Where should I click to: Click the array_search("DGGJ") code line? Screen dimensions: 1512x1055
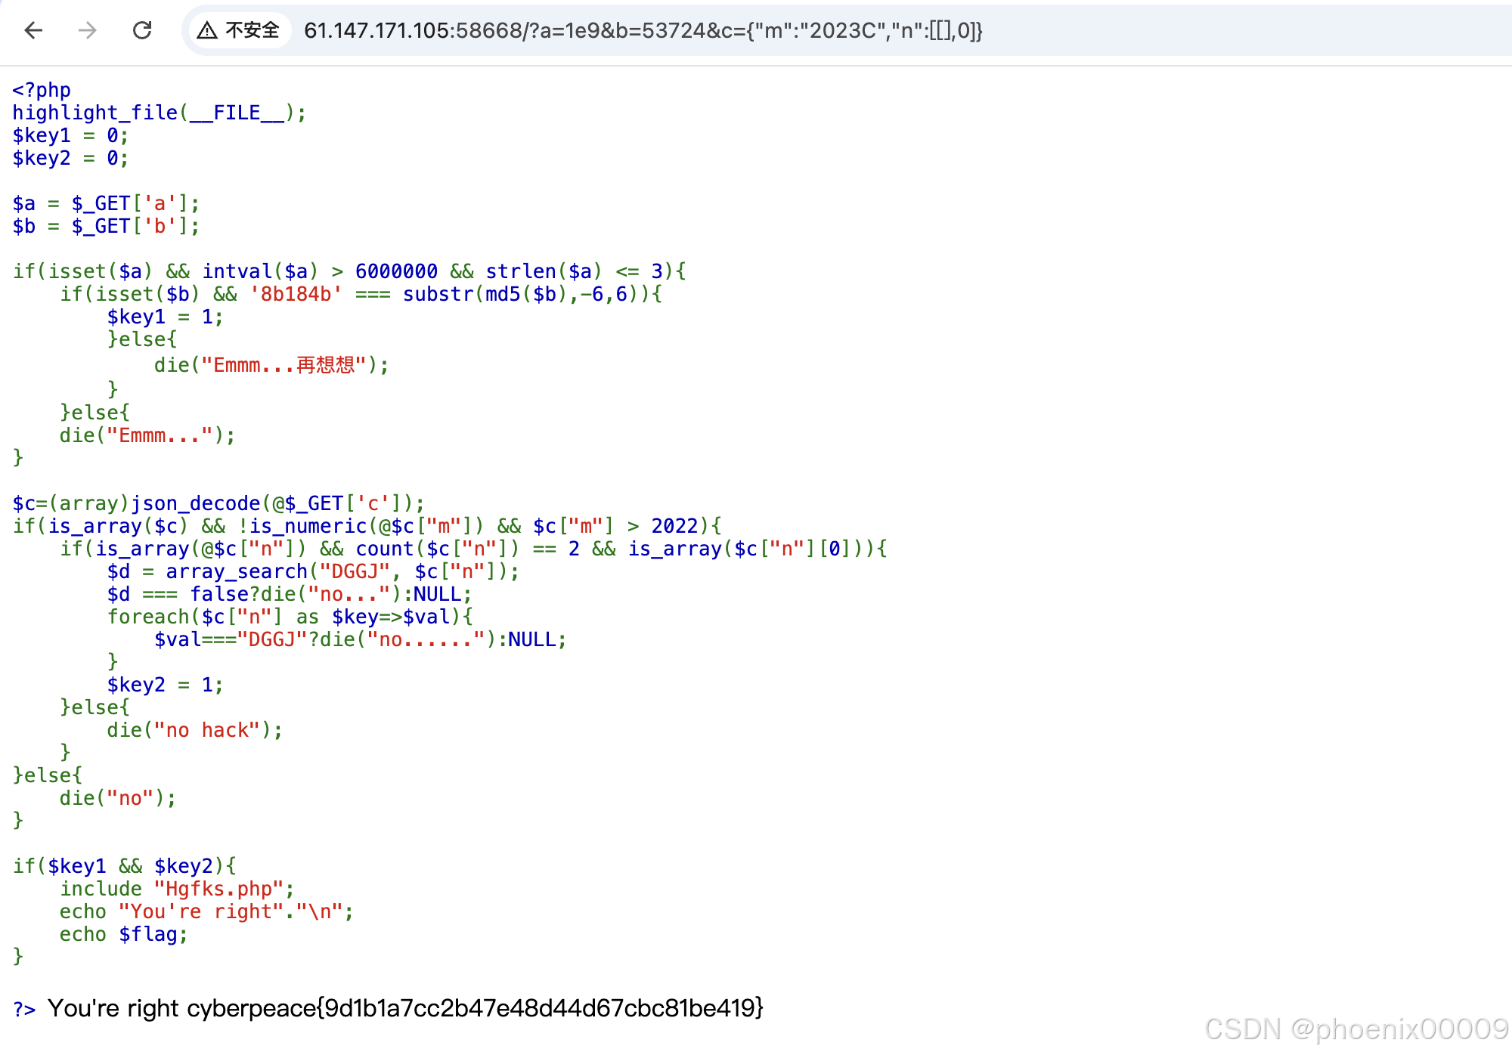coord(313,571)
